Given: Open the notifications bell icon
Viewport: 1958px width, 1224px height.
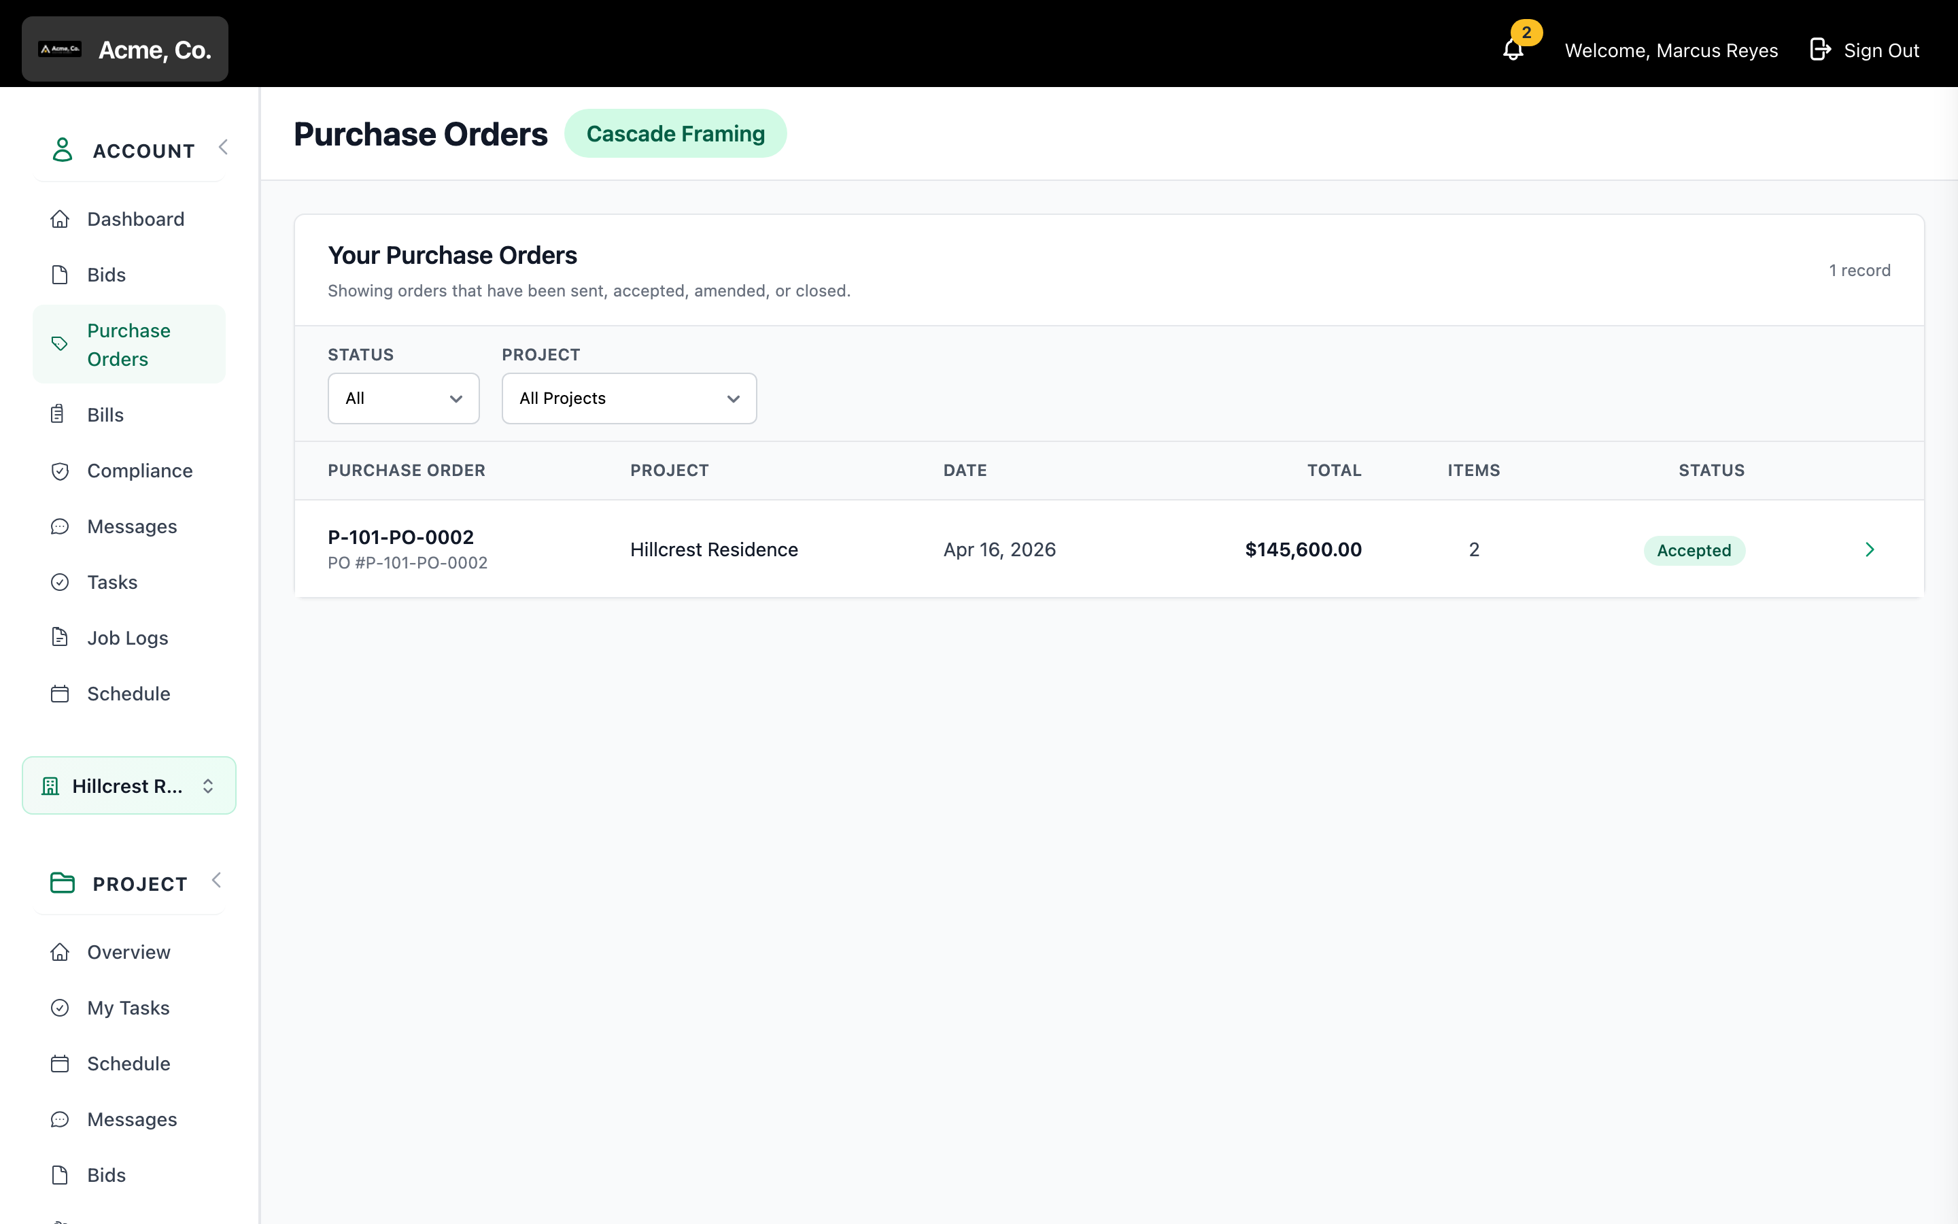Looking at the screenshot, I should [x=1513, y=50].
